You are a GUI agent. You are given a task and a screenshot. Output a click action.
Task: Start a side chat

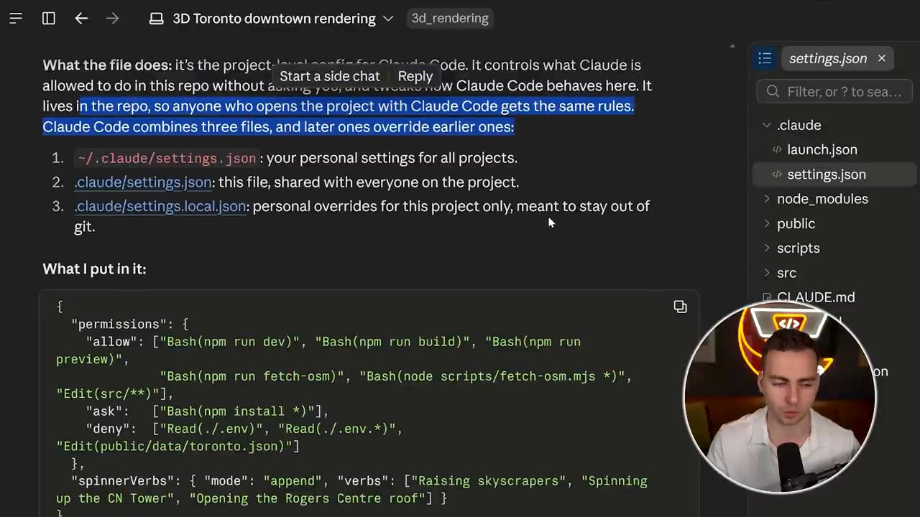(x=329, y=76)
